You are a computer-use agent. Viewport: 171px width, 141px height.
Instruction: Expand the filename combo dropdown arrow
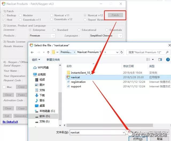(x=124, y=132)
